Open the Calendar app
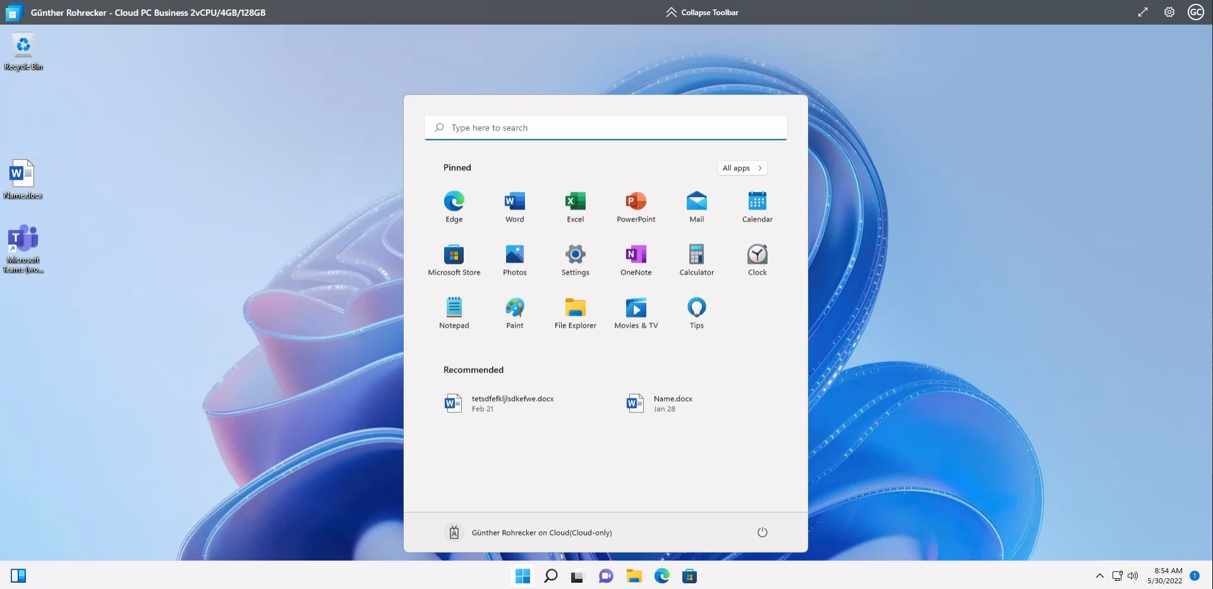 click(x=757, y=206)
